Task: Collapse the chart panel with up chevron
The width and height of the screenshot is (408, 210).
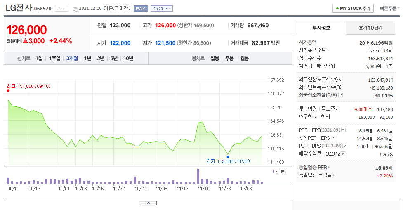Action: [x=149, y=203]
